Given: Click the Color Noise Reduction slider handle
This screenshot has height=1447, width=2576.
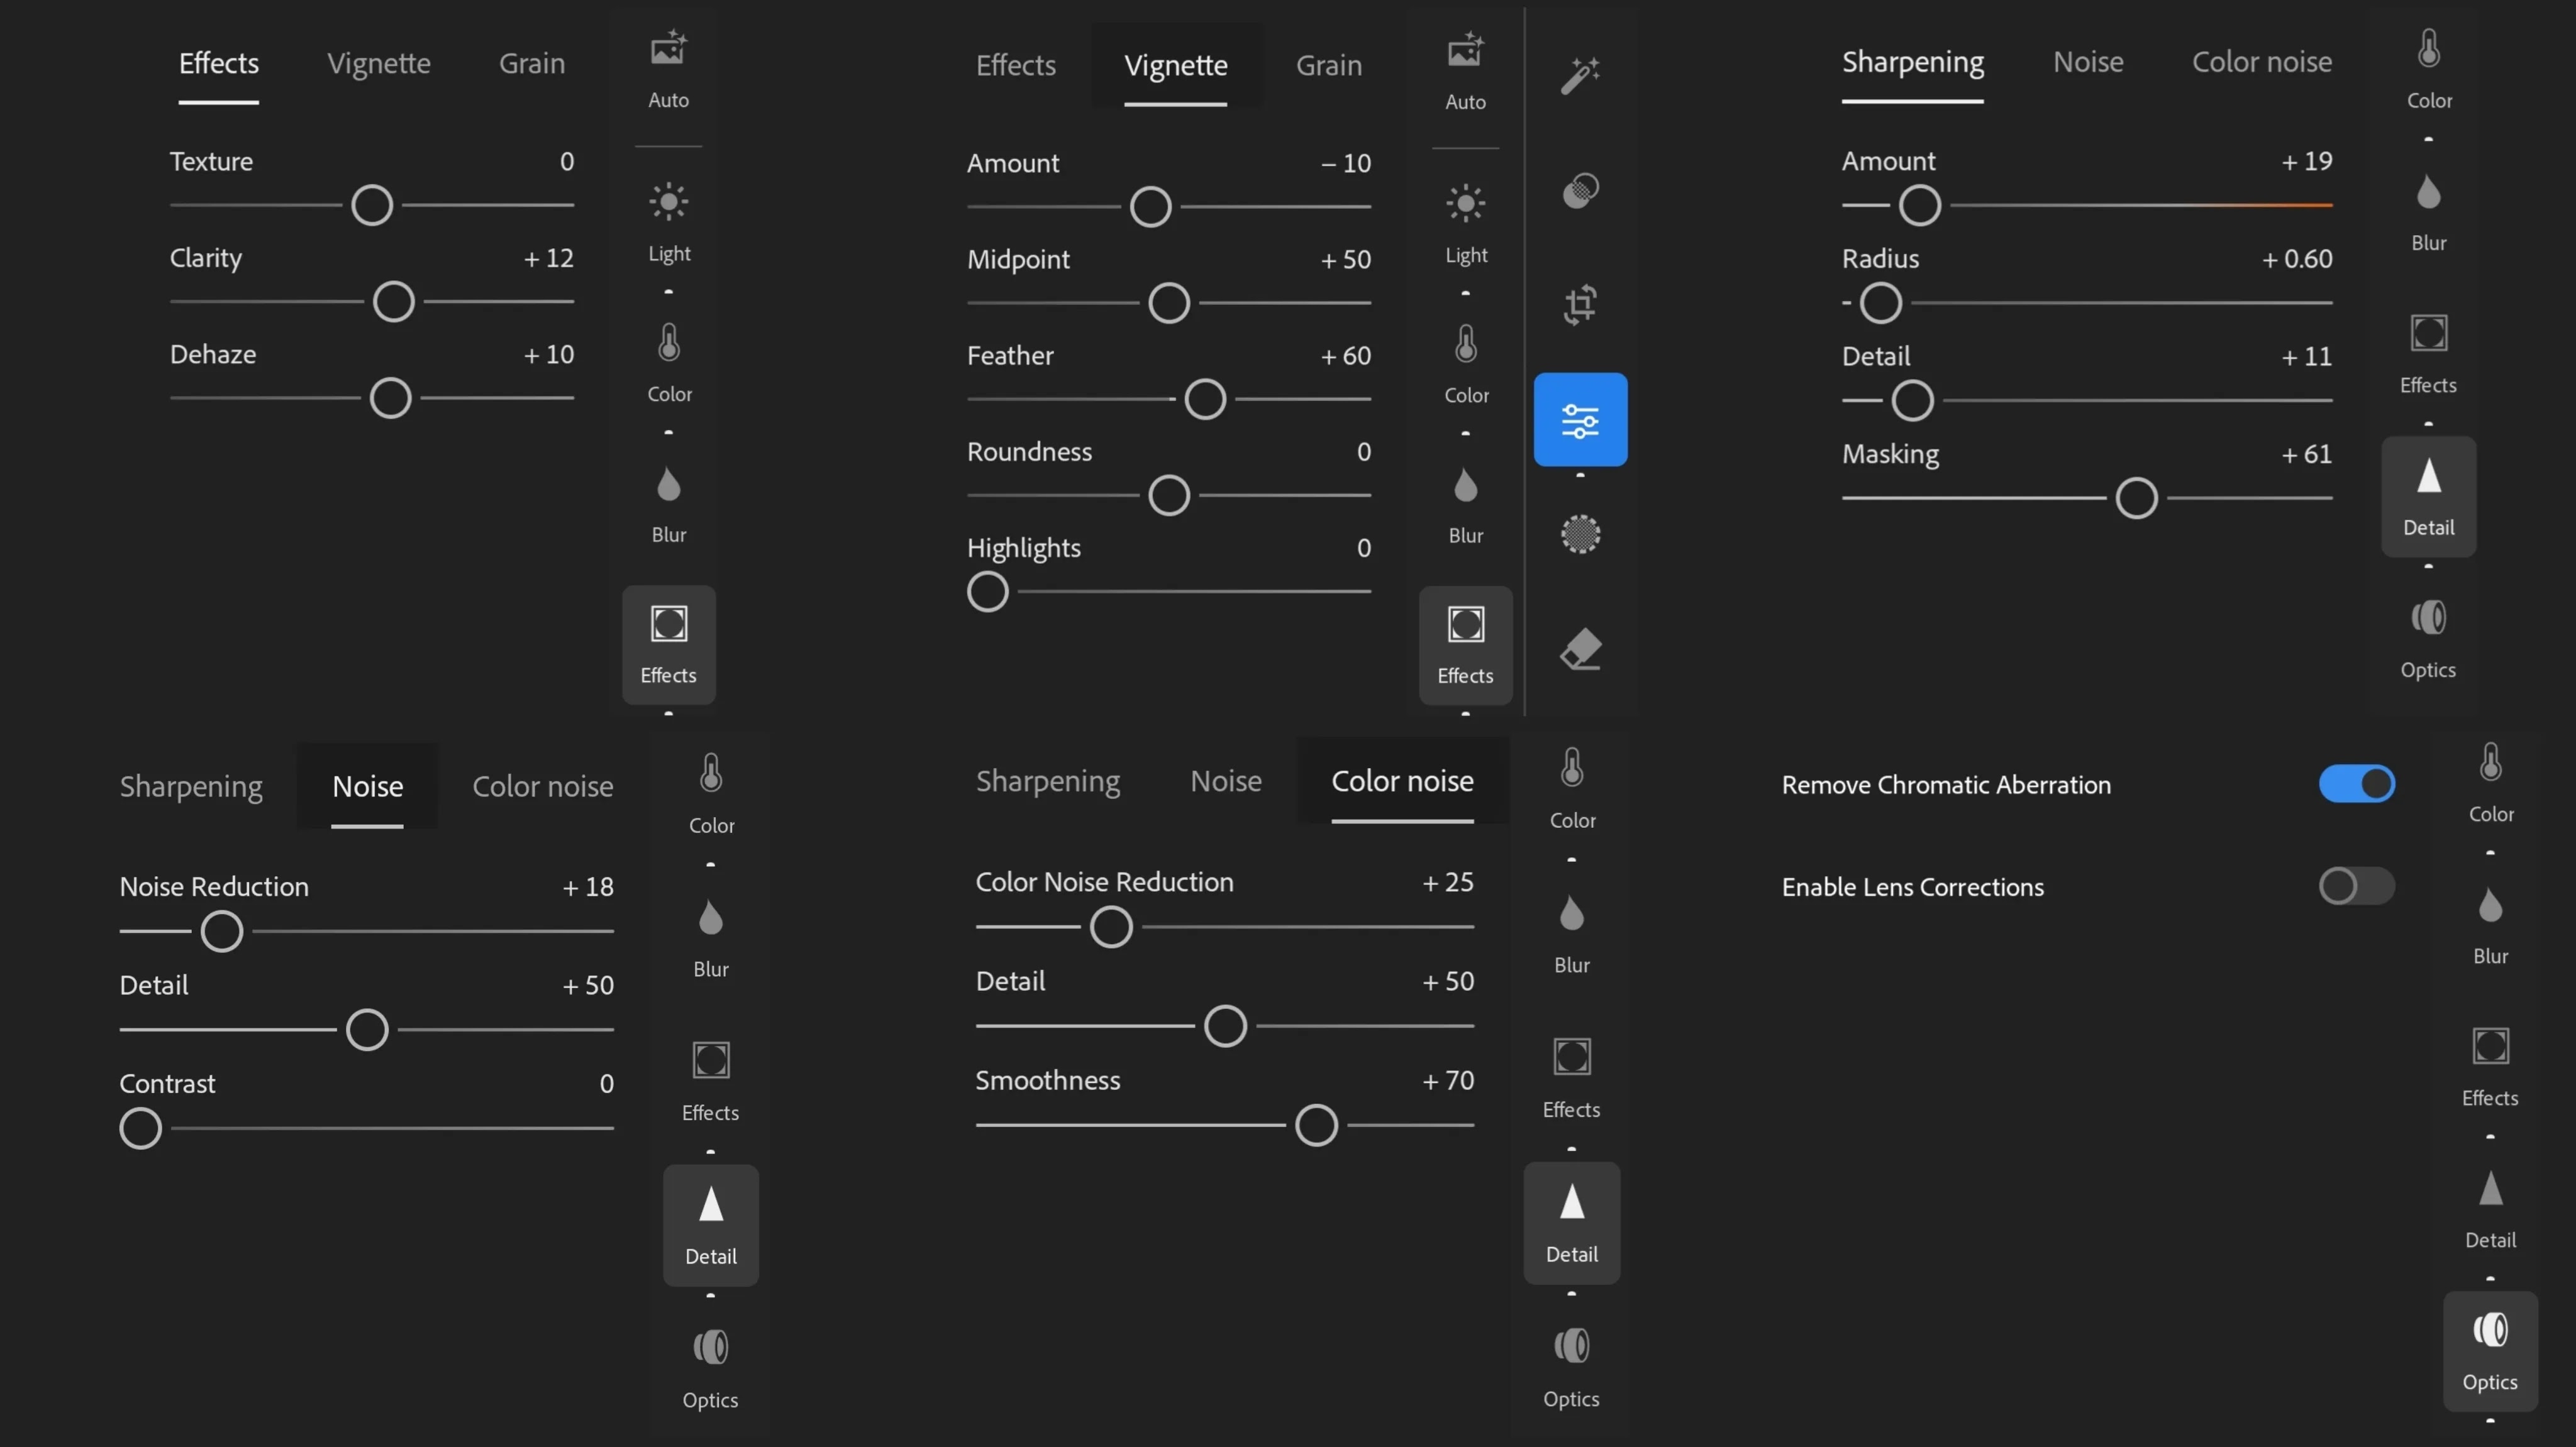Looking at the screenshot, I should click(x=1110, y=927).
